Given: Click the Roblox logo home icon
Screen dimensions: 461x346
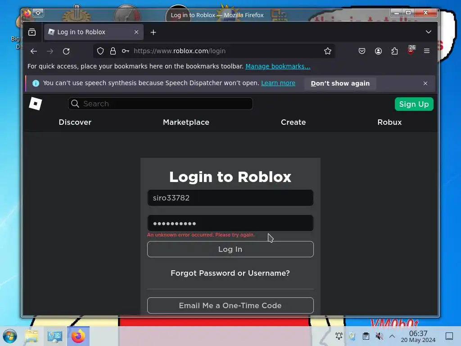Looking at the screenshot, I should (36, 104).
